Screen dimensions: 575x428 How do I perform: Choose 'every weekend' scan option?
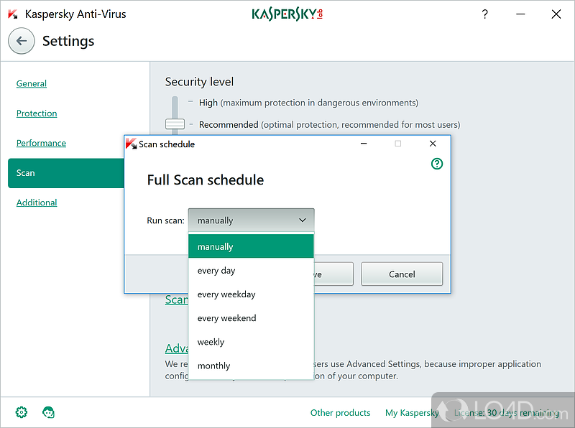click(251, 318)
